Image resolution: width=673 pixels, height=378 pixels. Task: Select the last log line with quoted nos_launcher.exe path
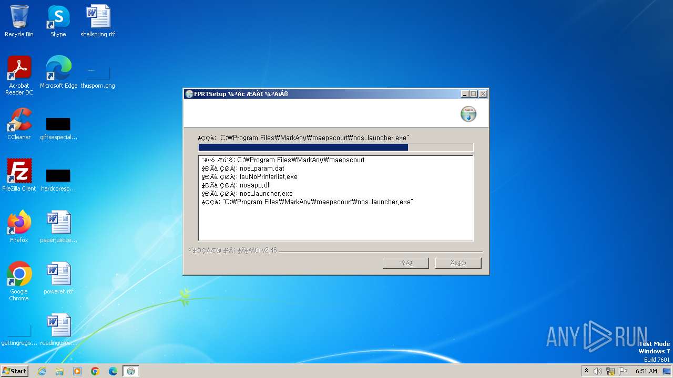click(x=307, y=202)
